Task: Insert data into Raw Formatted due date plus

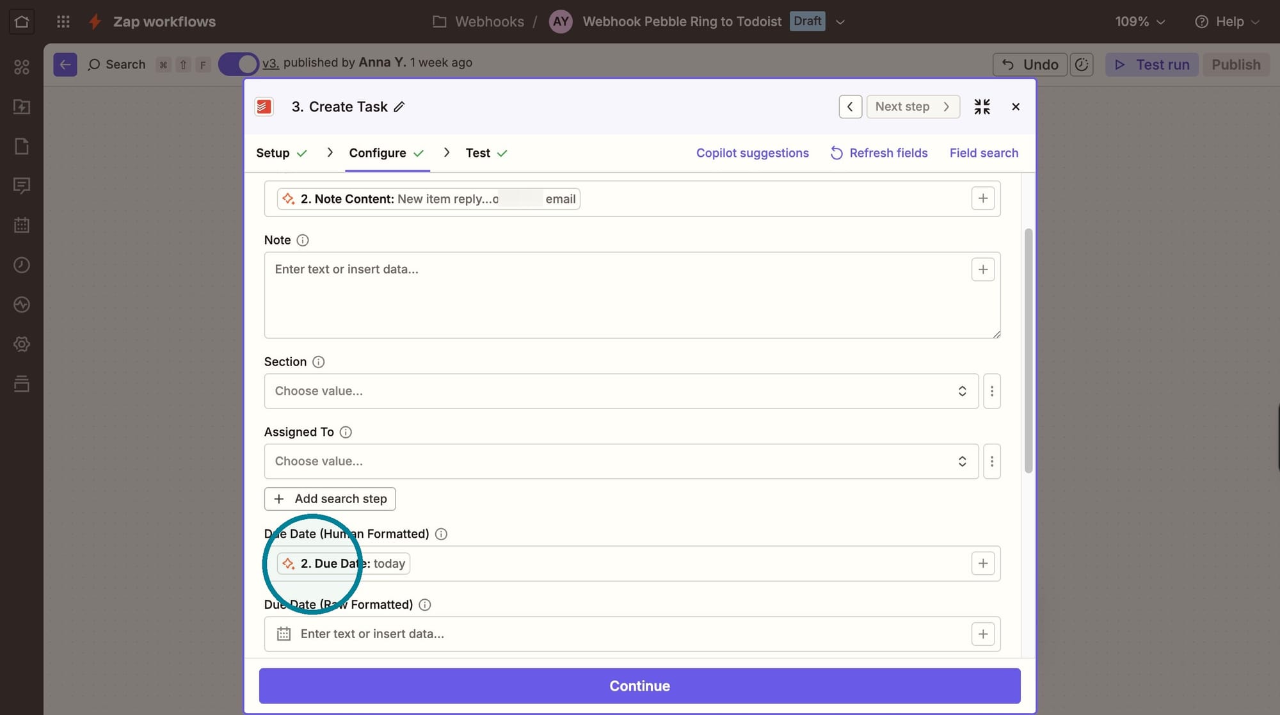Action: tap(983, 634)
